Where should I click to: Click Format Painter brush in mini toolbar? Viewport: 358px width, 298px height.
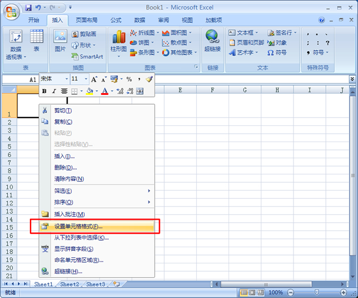(x=149, y=79)
